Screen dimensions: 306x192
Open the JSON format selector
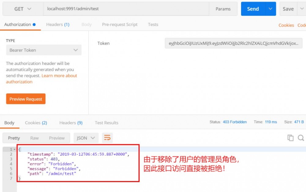(x=86, y=138)
